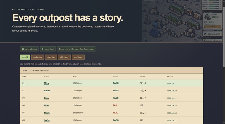Click the 'Overall · Top 19 of 19 missions' caption
This screenshot has height=124, width=225.
[x=36, y=70]
